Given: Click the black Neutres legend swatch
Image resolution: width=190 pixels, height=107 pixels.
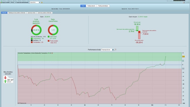Looking at the screenshot, I should (x=32, y=40).
